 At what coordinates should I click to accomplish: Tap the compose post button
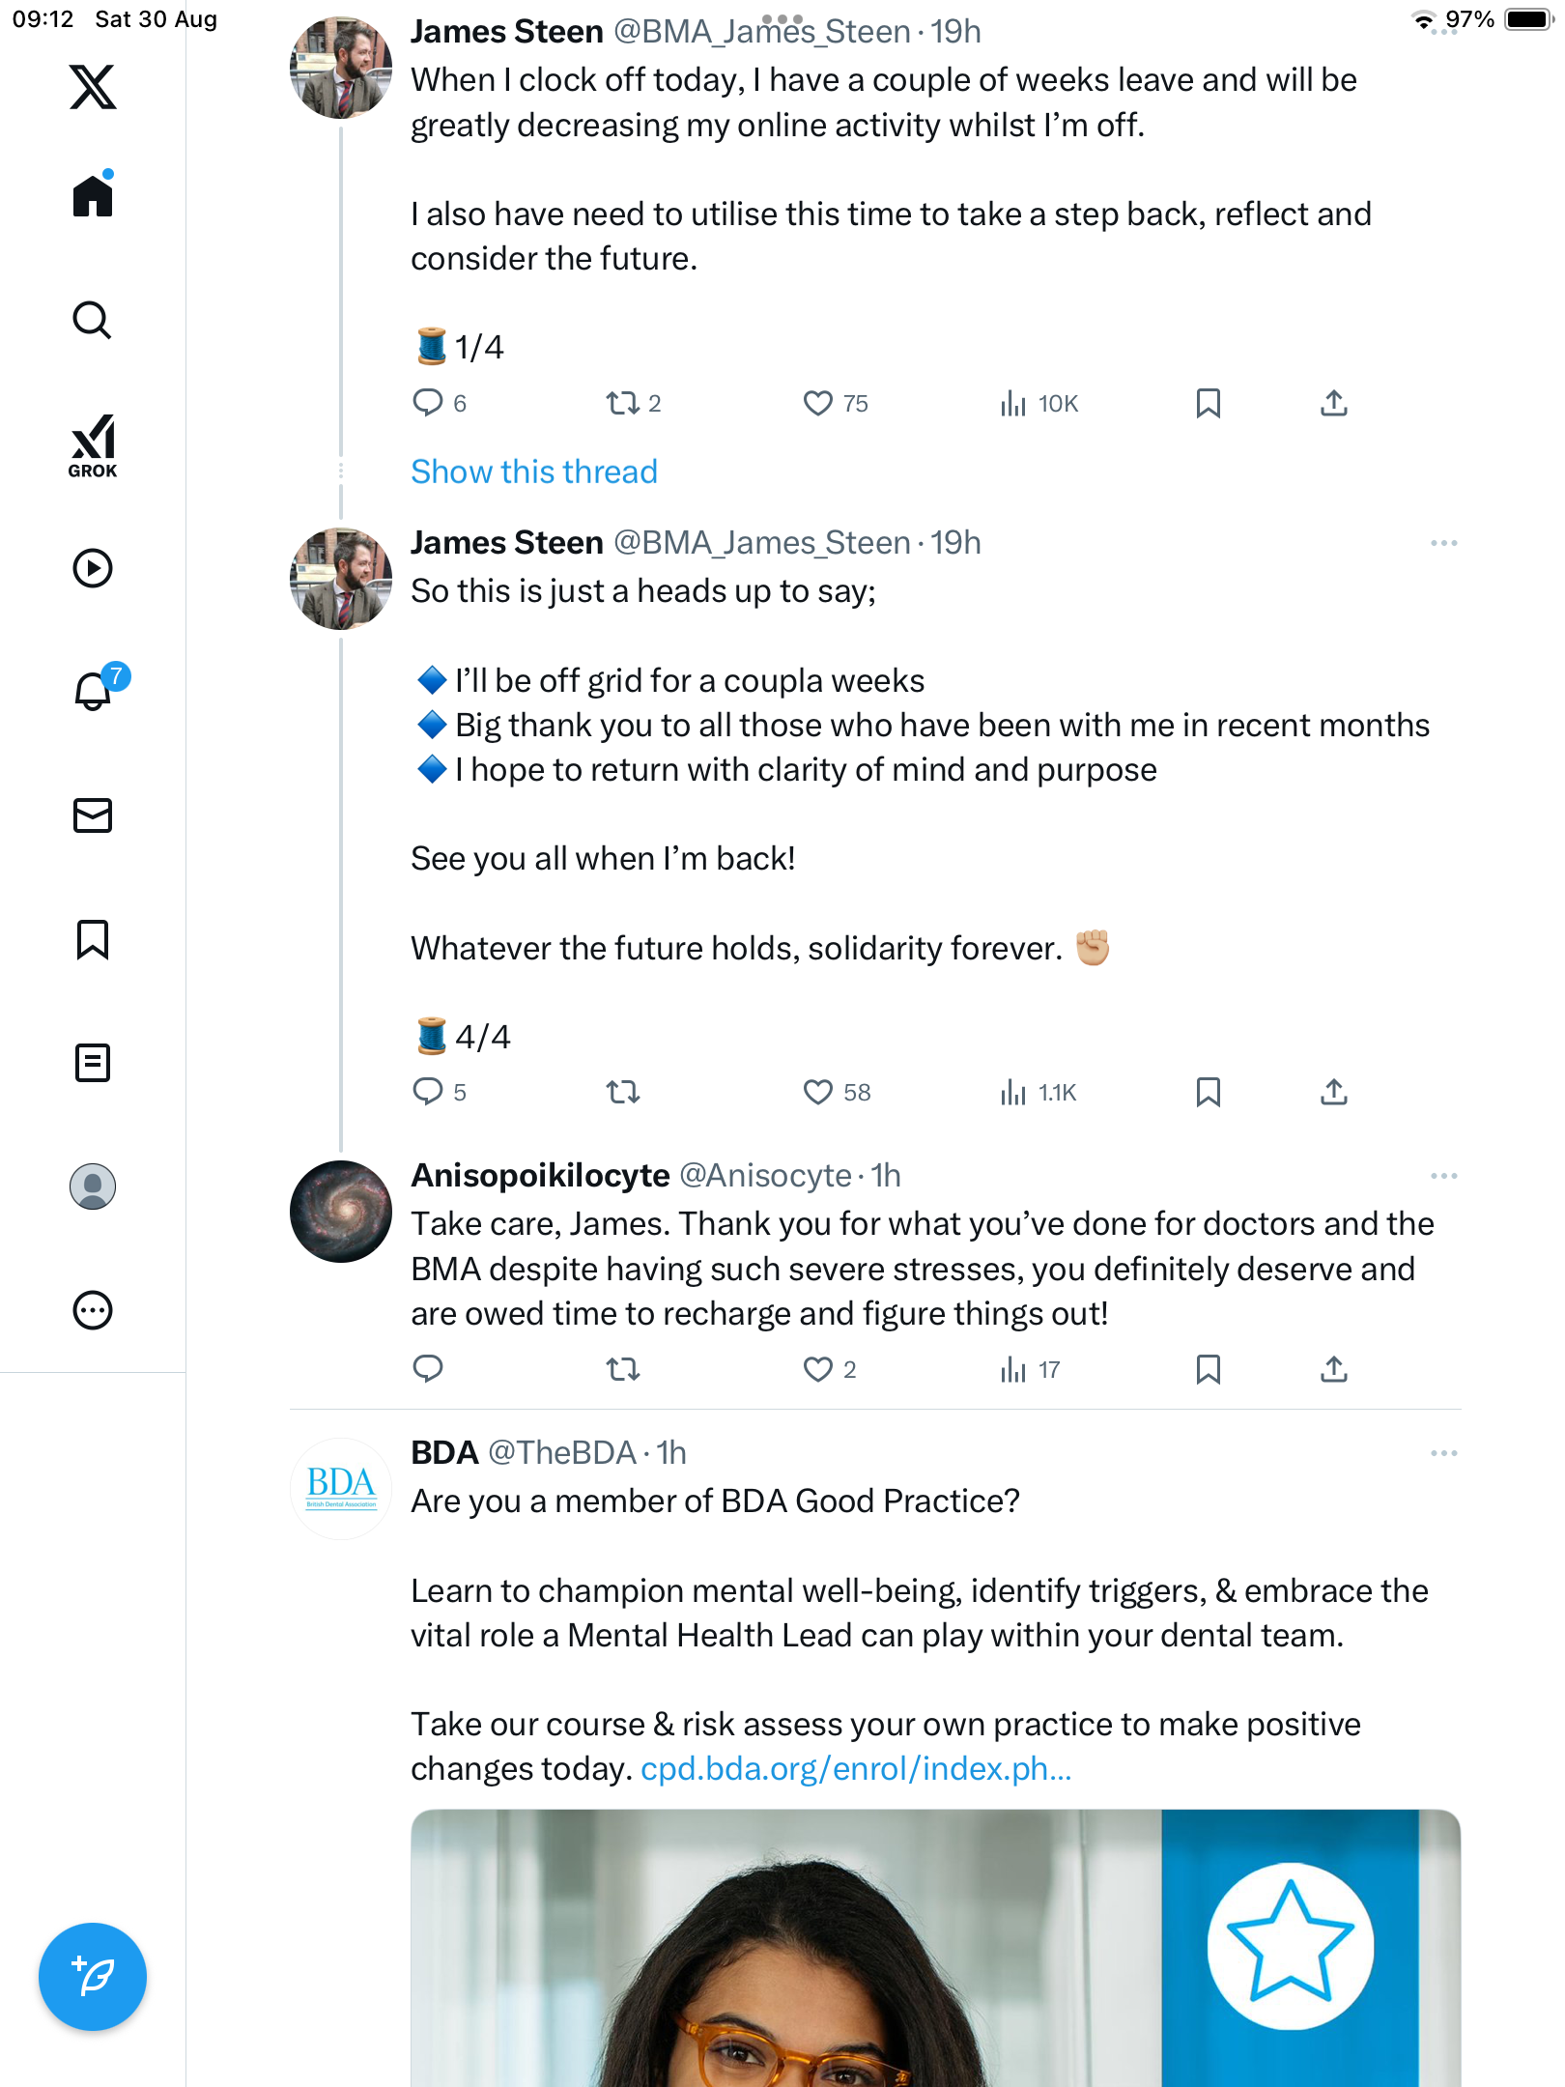pyautogui.click(x=93, y=1976)
